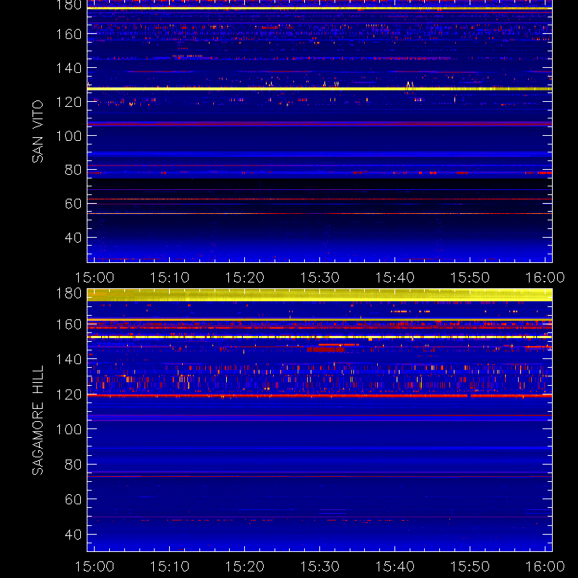Select the 140 tick label in San Vito panel
This screenshot has height=578, width=578.
tap(69, 68)
